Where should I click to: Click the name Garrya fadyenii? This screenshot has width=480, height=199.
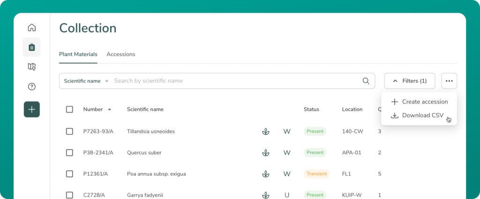[x=145, y=195]
